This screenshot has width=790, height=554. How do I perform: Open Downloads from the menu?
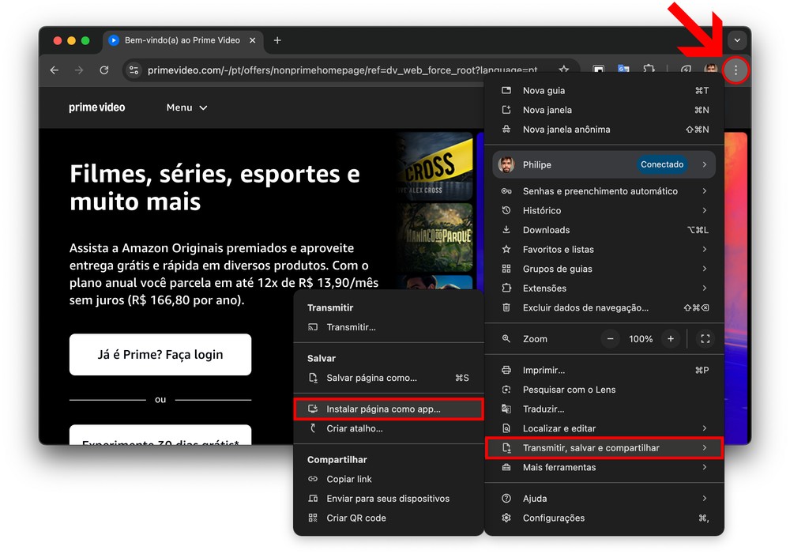click(604, 230)
